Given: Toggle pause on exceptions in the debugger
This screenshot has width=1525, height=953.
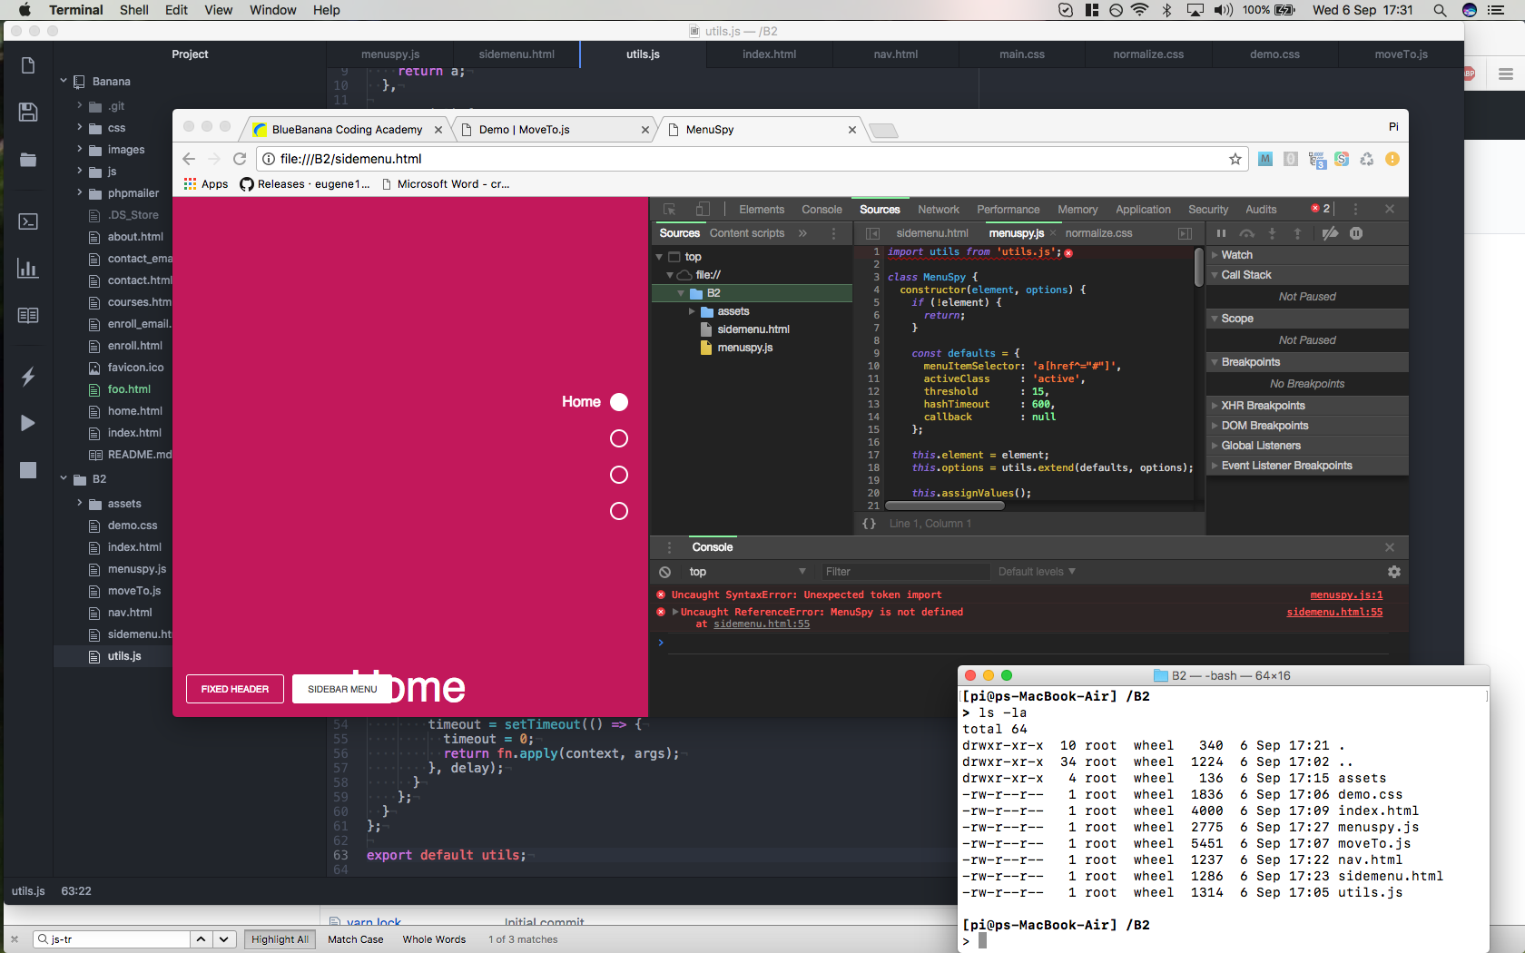Looking at the screenshot, I should [1356, 234].
